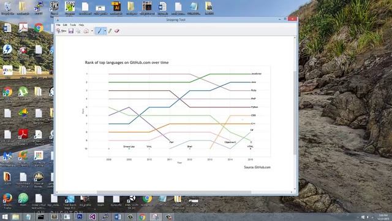Open File Explorer from the taskbar
392x221 pixels.
pyautogui.click(x=15, y=217)
